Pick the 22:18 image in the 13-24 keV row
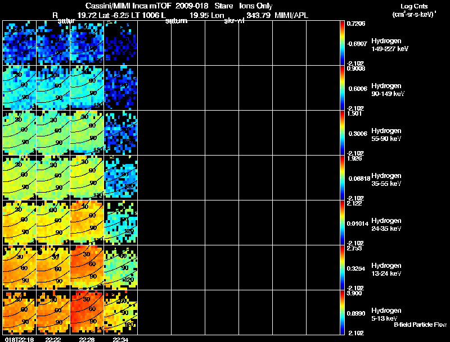The width and height of the screenshot is (450, 342). tap(20, 268)
